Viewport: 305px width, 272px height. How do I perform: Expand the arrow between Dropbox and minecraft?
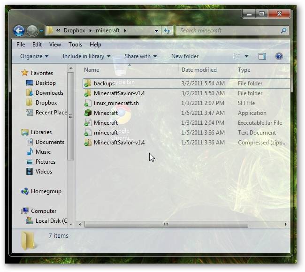pyautogui.click(x=91, y=30)
